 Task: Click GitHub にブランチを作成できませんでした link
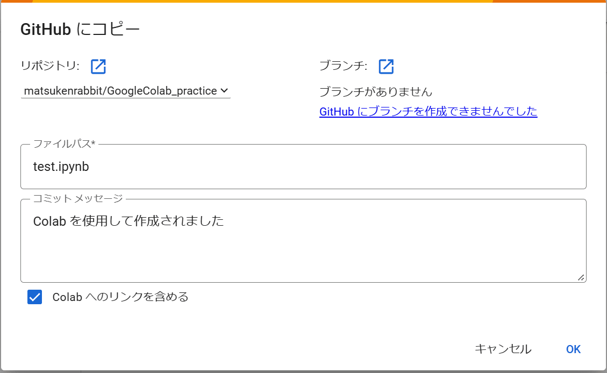click(428, 111)
